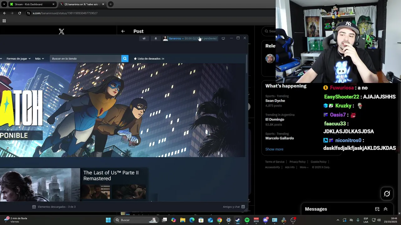Viewport: 401px width, 225px height.
Task: Click the browser back arrow
Action: (4, 13)
